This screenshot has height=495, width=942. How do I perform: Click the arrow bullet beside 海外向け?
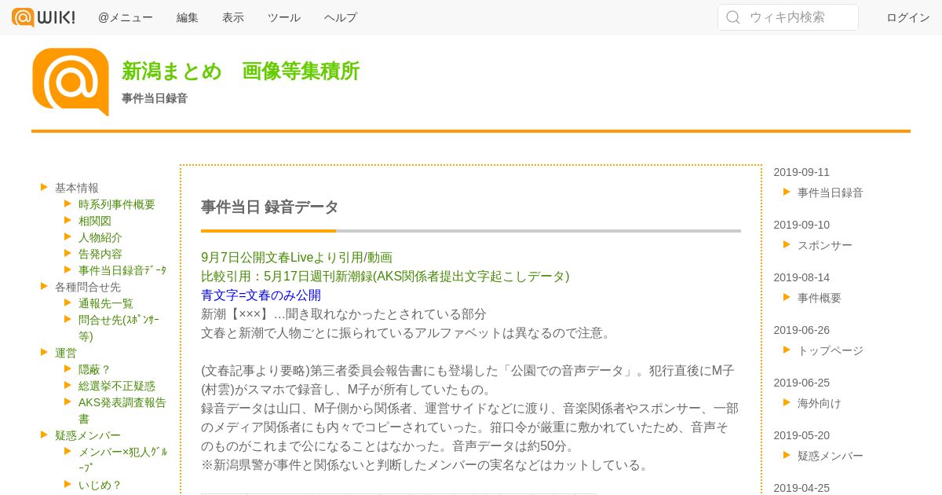coord(787,402)
